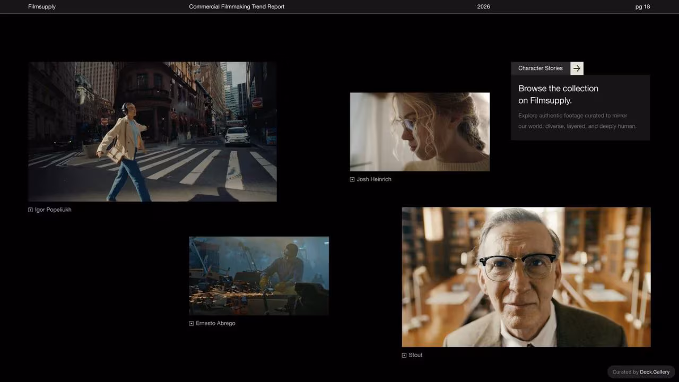Click the Commercial Filmmaking Trend Report title
Image resolution: width=679 pixels, height=382 pixels.
click(x=237, y=7)
